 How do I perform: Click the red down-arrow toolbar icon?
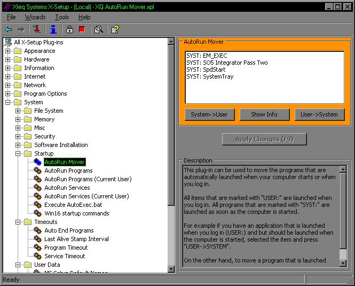click(x=37, y=29)
